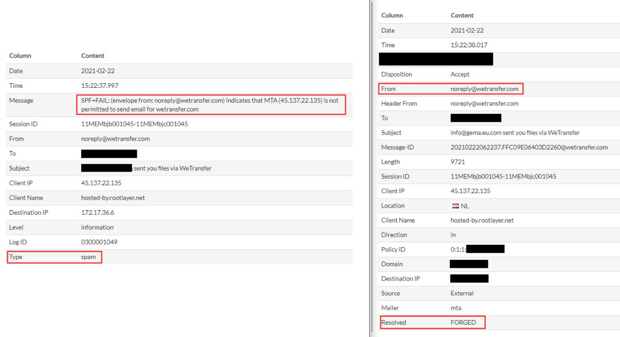This screenshot has width=620, height=337.
Task: Select the Message-ID value ending in @wetransfer.com
Action: (530, 147)
